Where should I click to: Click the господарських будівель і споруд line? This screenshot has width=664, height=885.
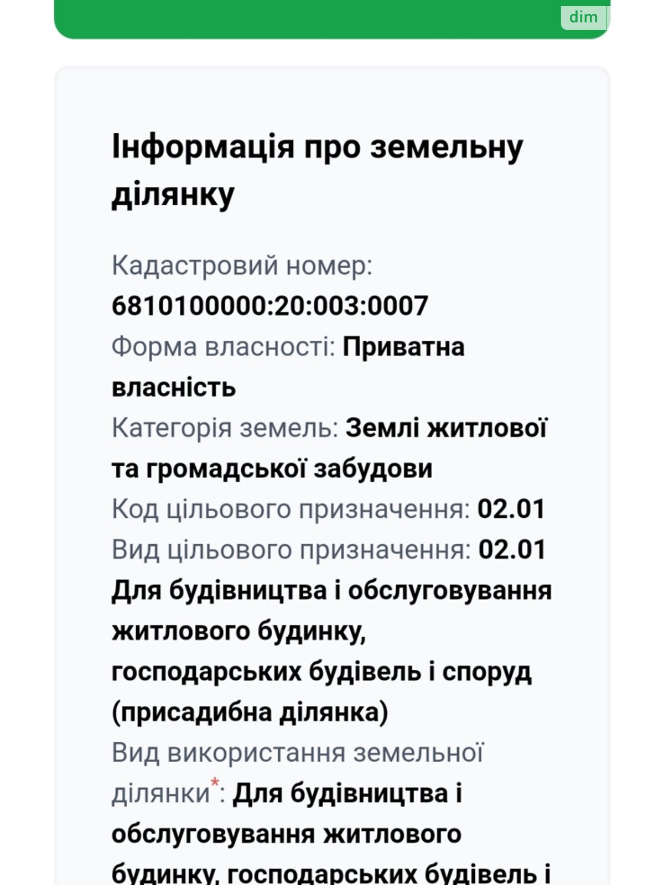click(321, 671)
